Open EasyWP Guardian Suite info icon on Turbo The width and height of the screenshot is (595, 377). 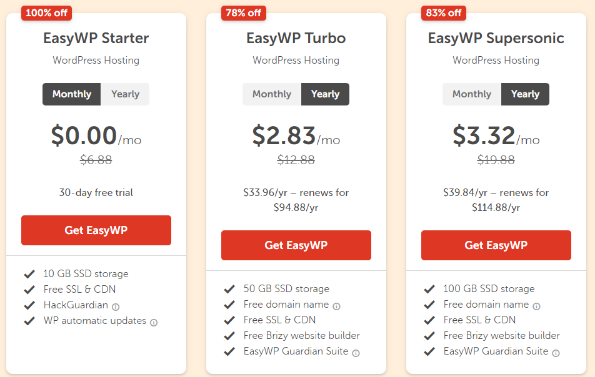355,351
